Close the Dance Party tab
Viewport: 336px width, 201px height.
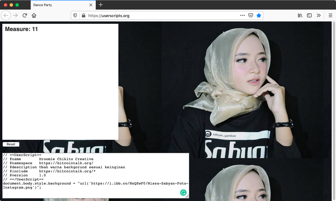(91, 5)
